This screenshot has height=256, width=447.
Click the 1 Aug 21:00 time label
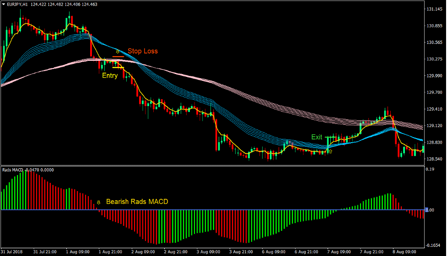(110, 252)
